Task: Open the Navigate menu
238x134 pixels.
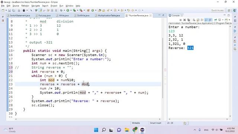Action: pyautogui.click(x=36, y=6)
